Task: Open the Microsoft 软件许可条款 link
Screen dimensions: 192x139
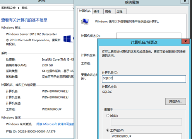Action: tap(55, 124)
